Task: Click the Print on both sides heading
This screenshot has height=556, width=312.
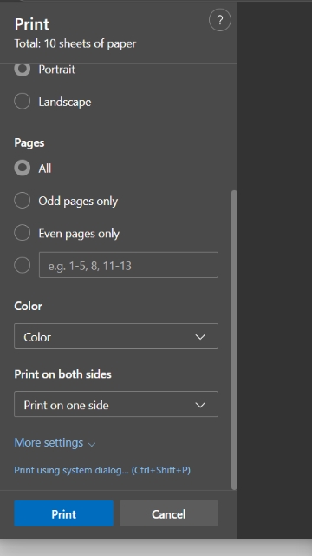Action: tap(62, 374)
